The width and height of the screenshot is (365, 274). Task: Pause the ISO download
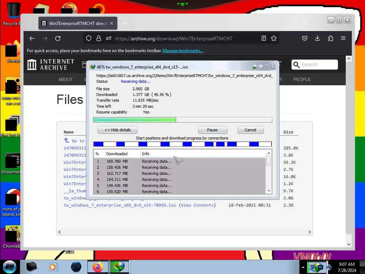[x=212, y=130]
